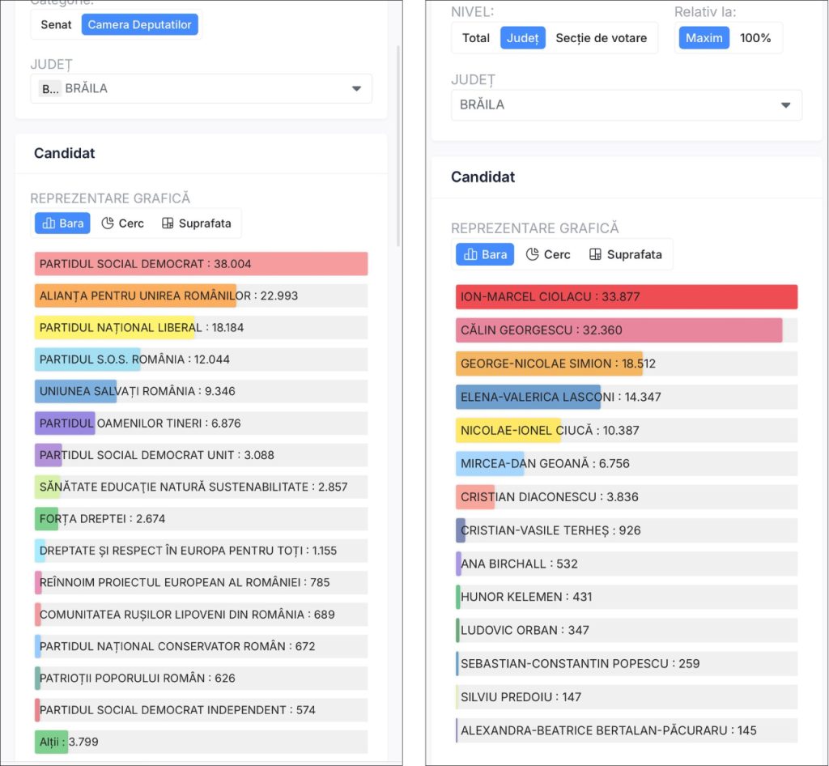
Task: Click the left JUDEȚ combo box field
Action: click(202, 89)
